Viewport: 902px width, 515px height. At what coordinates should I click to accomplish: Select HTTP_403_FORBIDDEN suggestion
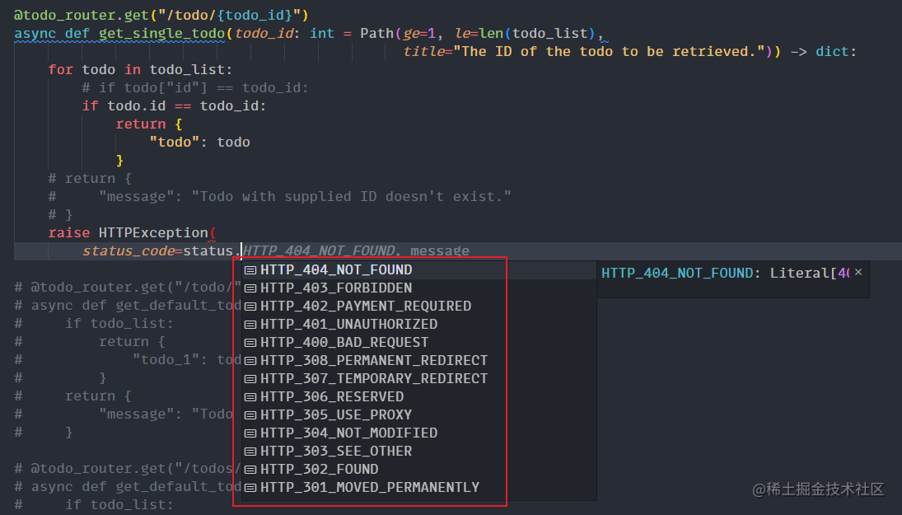coord(418,288)
